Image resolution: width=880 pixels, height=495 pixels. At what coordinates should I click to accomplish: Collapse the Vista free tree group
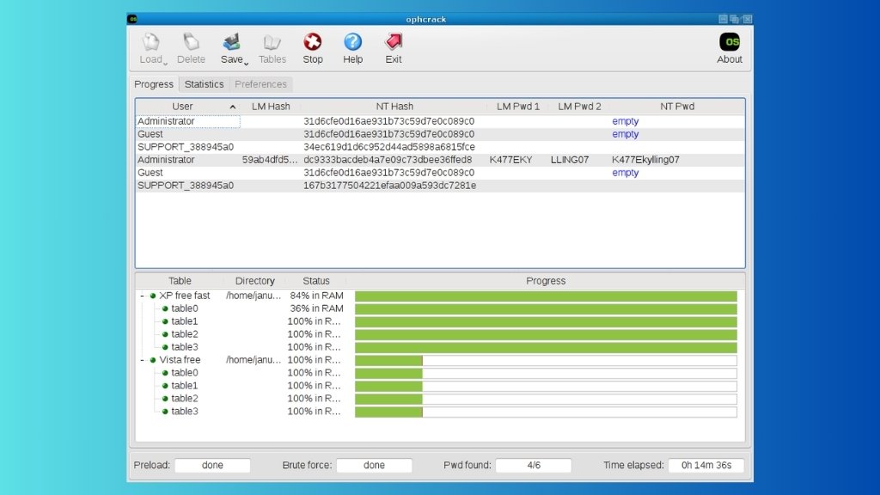(x=142, y=360)
